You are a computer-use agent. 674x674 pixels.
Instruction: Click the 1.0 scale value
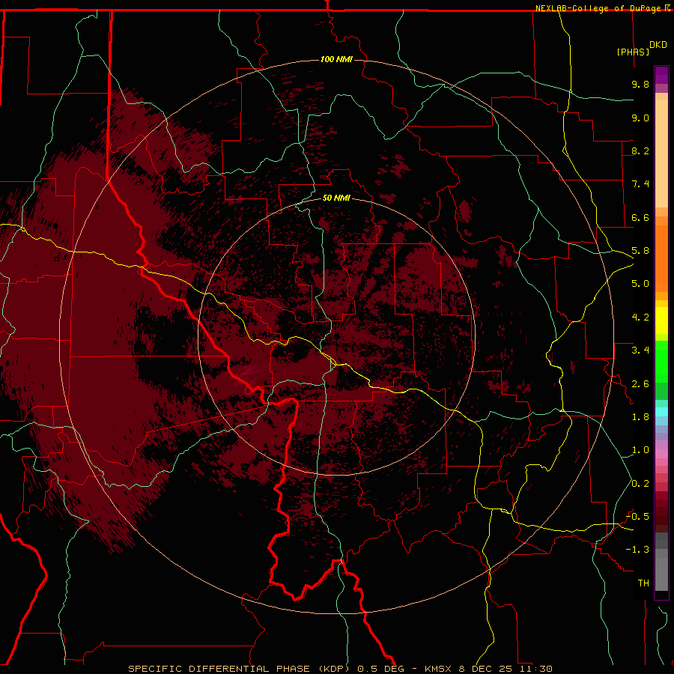click(x=640, y=450)
